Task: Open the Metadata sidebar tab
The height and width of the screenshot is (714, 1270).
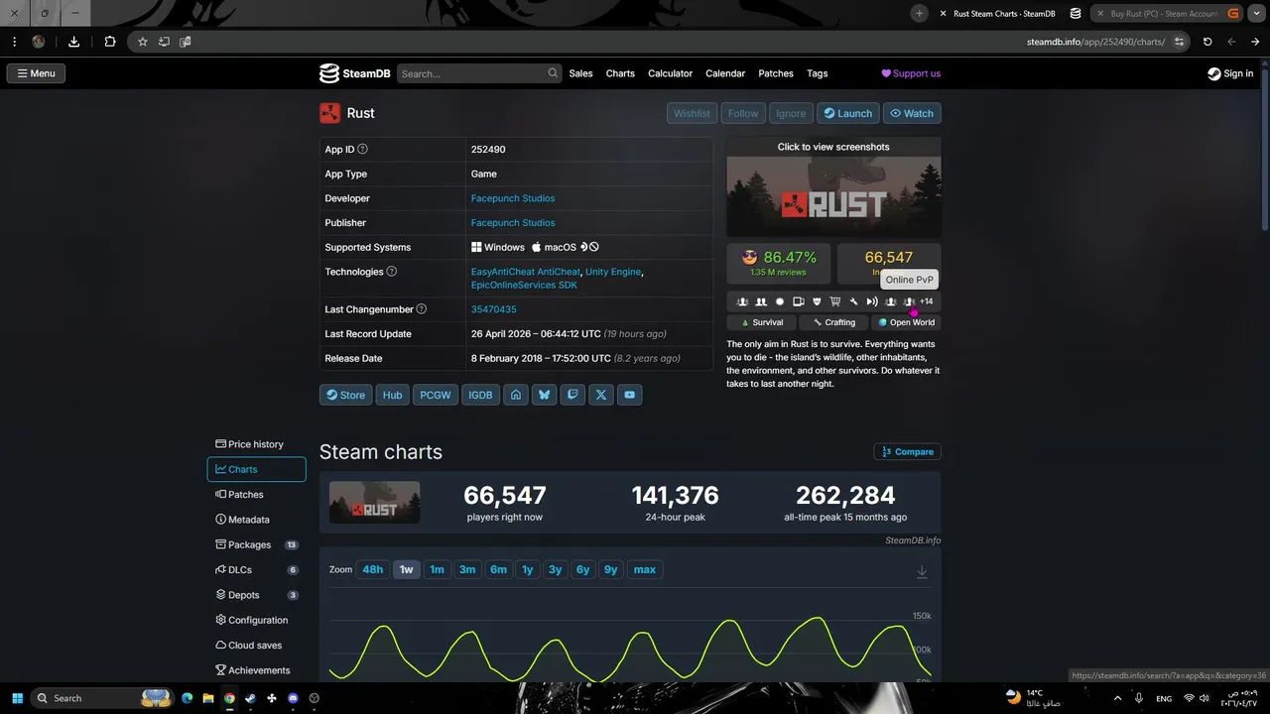Action: (256, 520)
